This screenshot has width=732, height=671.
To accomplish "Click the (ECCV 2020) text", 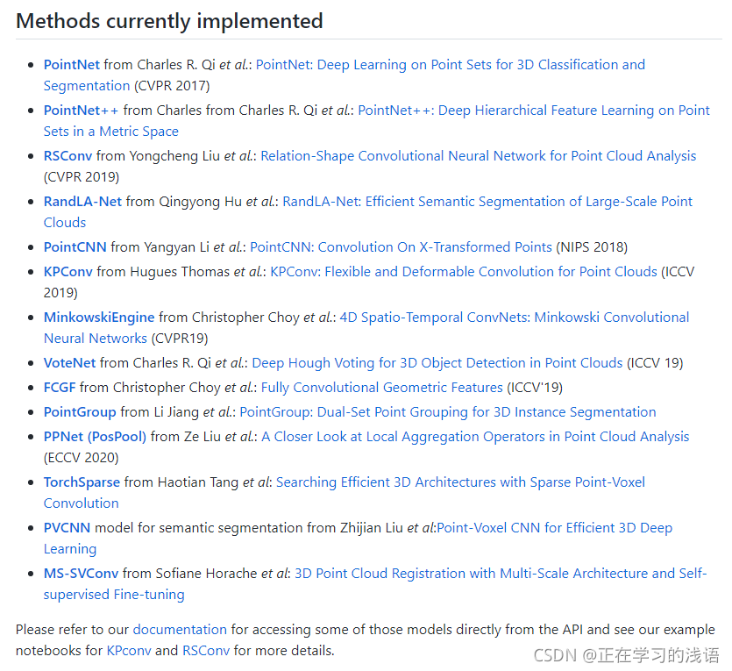I will point(82,458).
